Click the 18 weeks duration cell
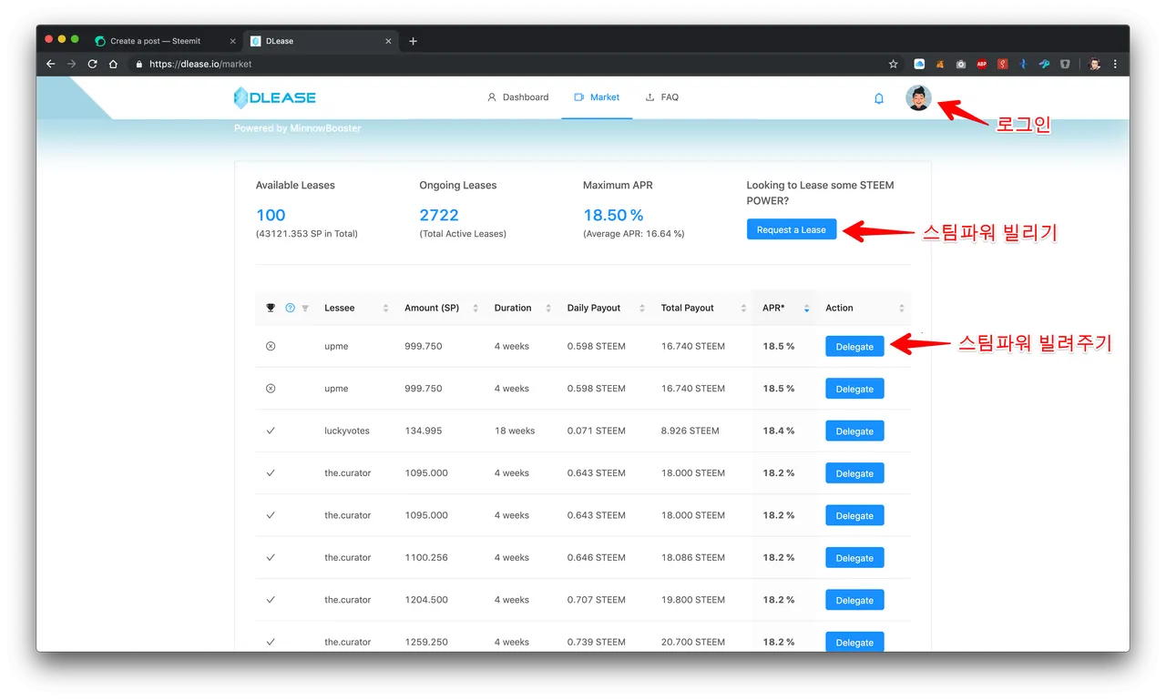This screenshot has width=1166, height=700. [515, 431]
